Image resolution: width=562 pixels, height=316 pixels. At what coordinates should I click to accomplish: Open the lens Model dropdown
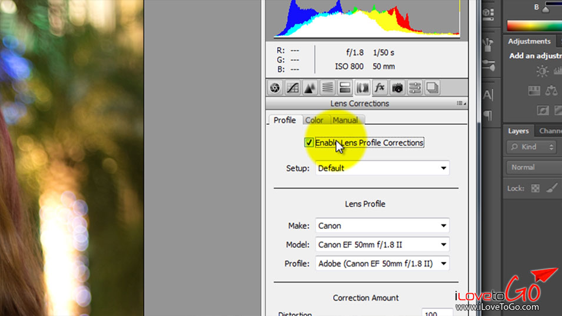[x=383, y=245]
